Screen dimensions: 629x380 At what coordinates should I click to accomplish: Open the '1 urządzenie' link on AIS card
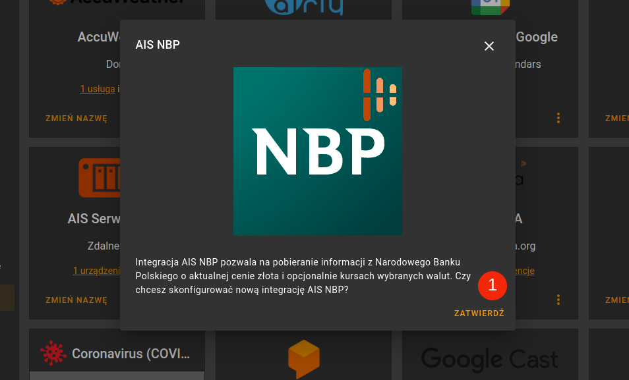coord(96,271)
